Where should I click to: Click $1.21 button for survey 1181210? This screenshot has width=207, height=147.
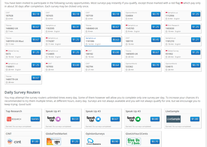tap(196, 40)
